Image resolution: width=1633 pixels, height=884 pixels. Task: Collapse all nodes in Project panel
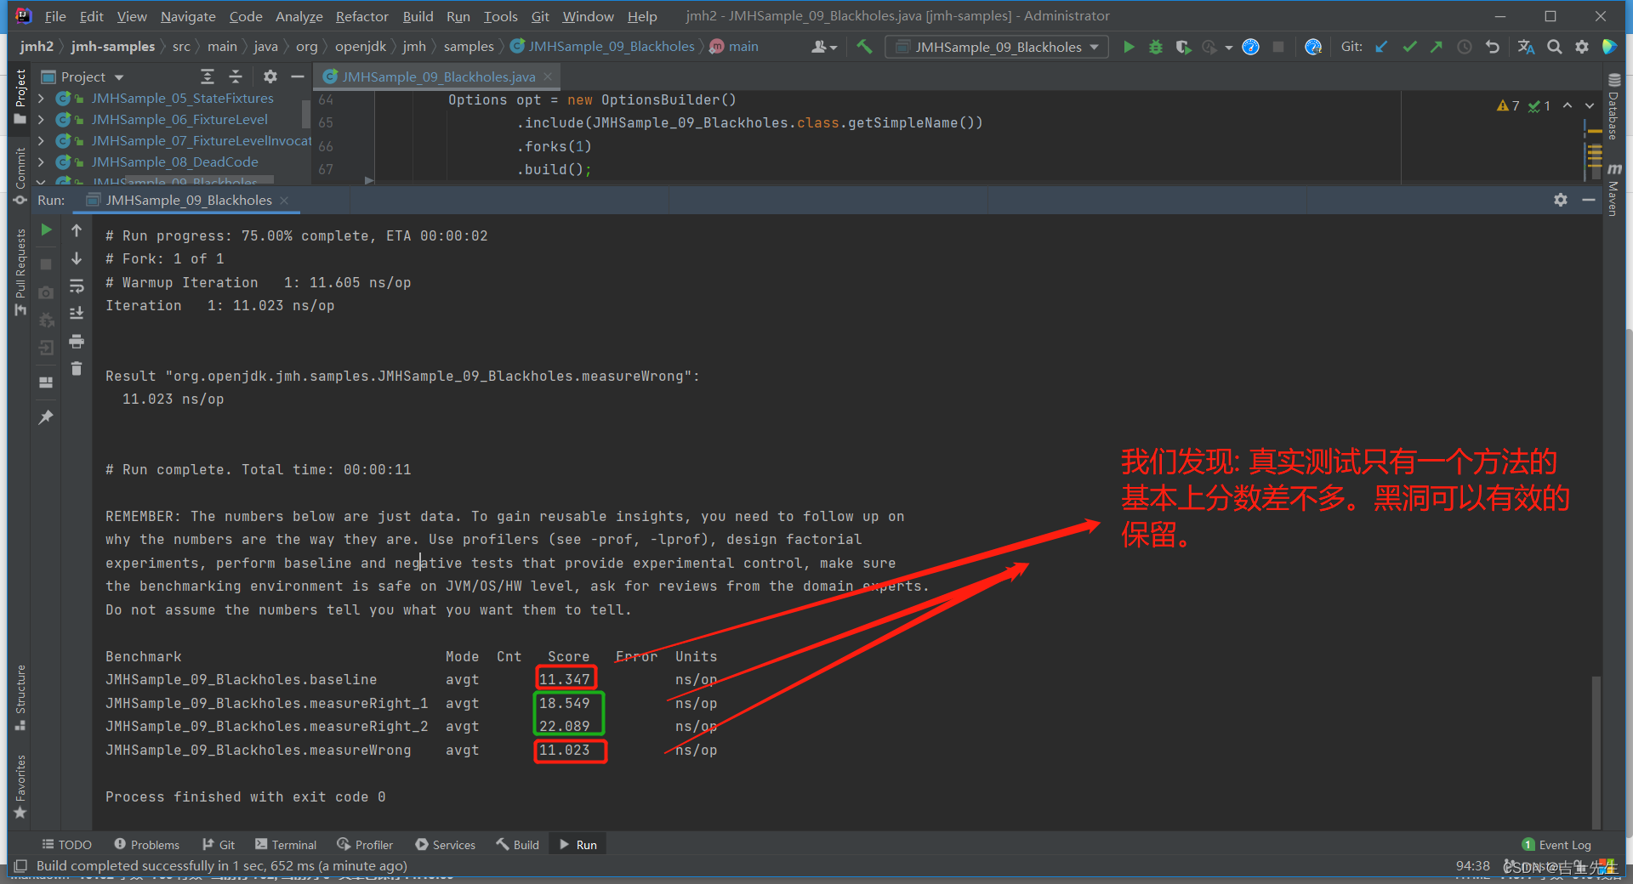[236, 76]
